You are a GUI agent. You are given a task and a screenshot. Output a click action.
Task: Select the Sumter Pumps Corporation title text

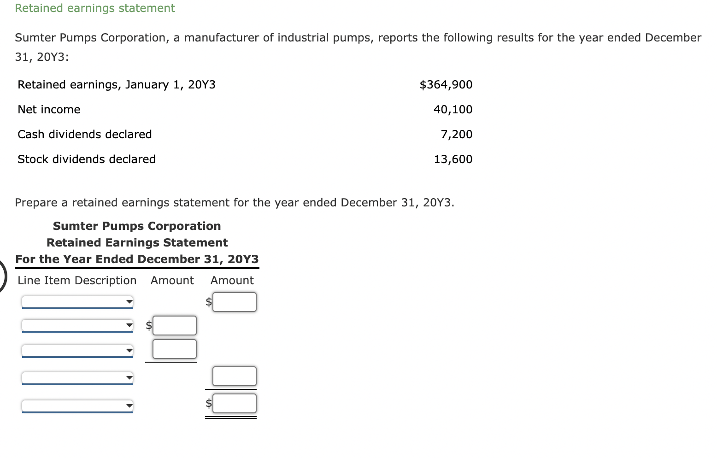point(137,226)
